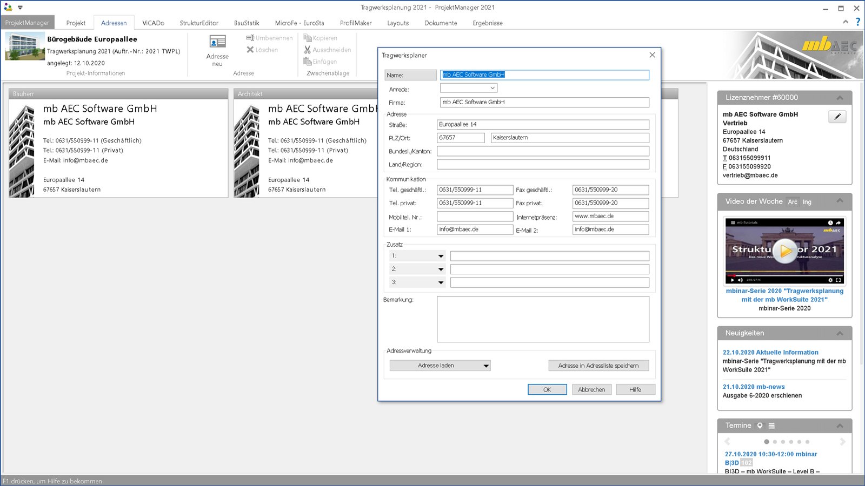Click the Name input field

coord(544,75)
